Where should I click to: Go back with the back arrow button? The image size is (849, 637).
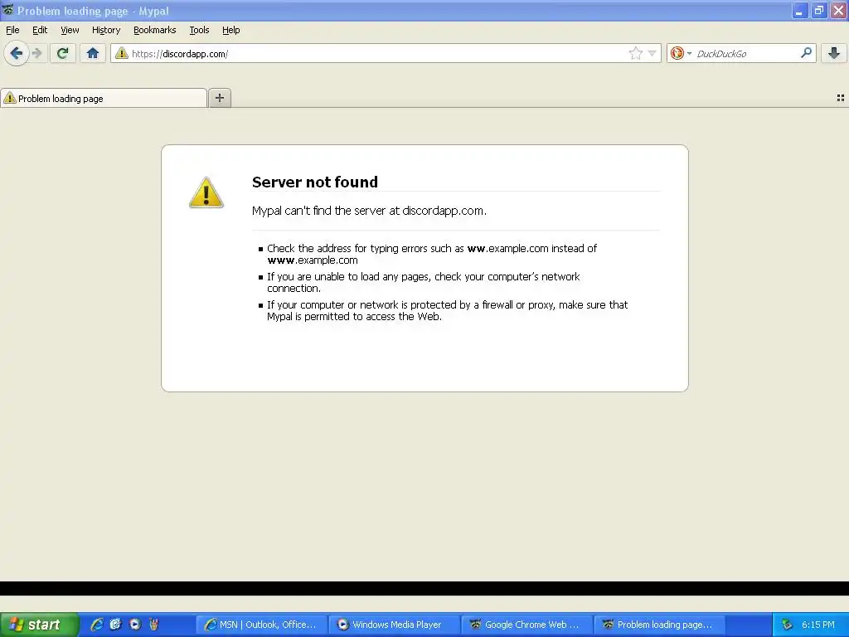pyautogui.click(x=17, y=53)
